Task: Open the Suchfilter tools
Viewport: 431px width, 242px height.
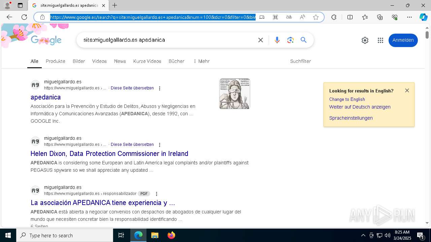Action: tap(300, 61)
